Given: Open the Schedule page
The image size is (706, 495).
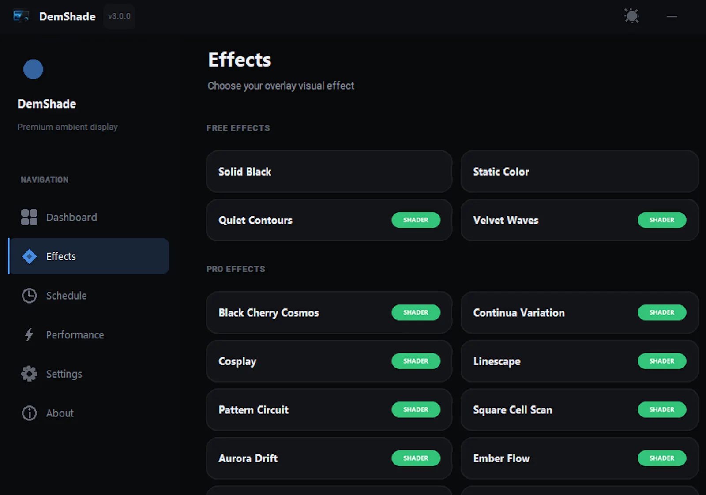Looking at the screenshot, I should pyautogui.click(x=88, y=296).
